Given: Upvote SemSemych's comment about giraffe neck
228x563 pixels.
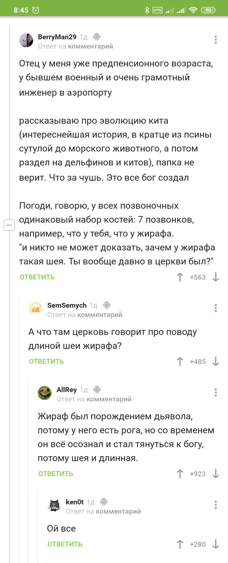Looking at the screenshot, I should 180,361.
